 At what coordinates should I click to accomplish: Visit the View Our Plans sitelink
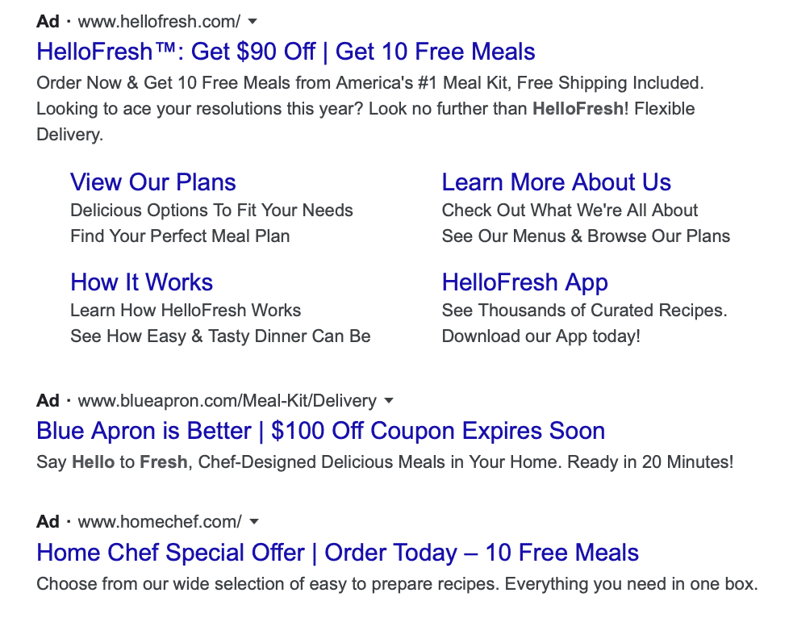point(153,182)
